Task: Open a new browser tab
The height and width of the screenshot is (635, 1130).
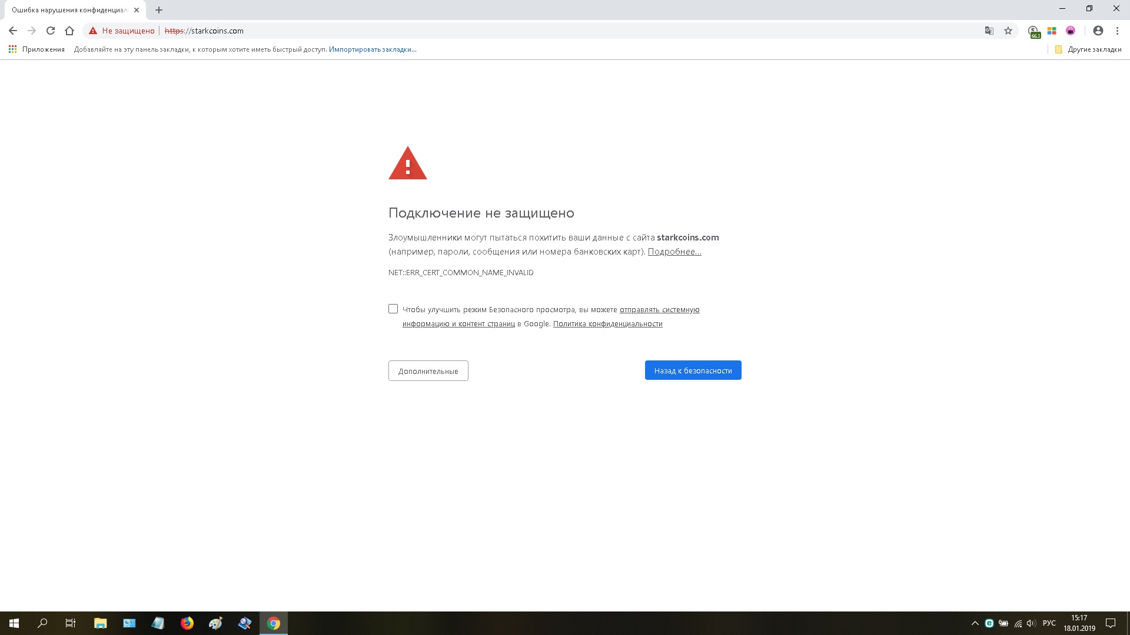Action: pos(159,10)
